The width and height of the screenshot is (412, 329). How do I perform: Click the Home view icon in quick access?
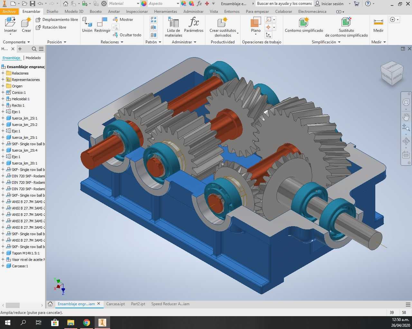[65, 4]
